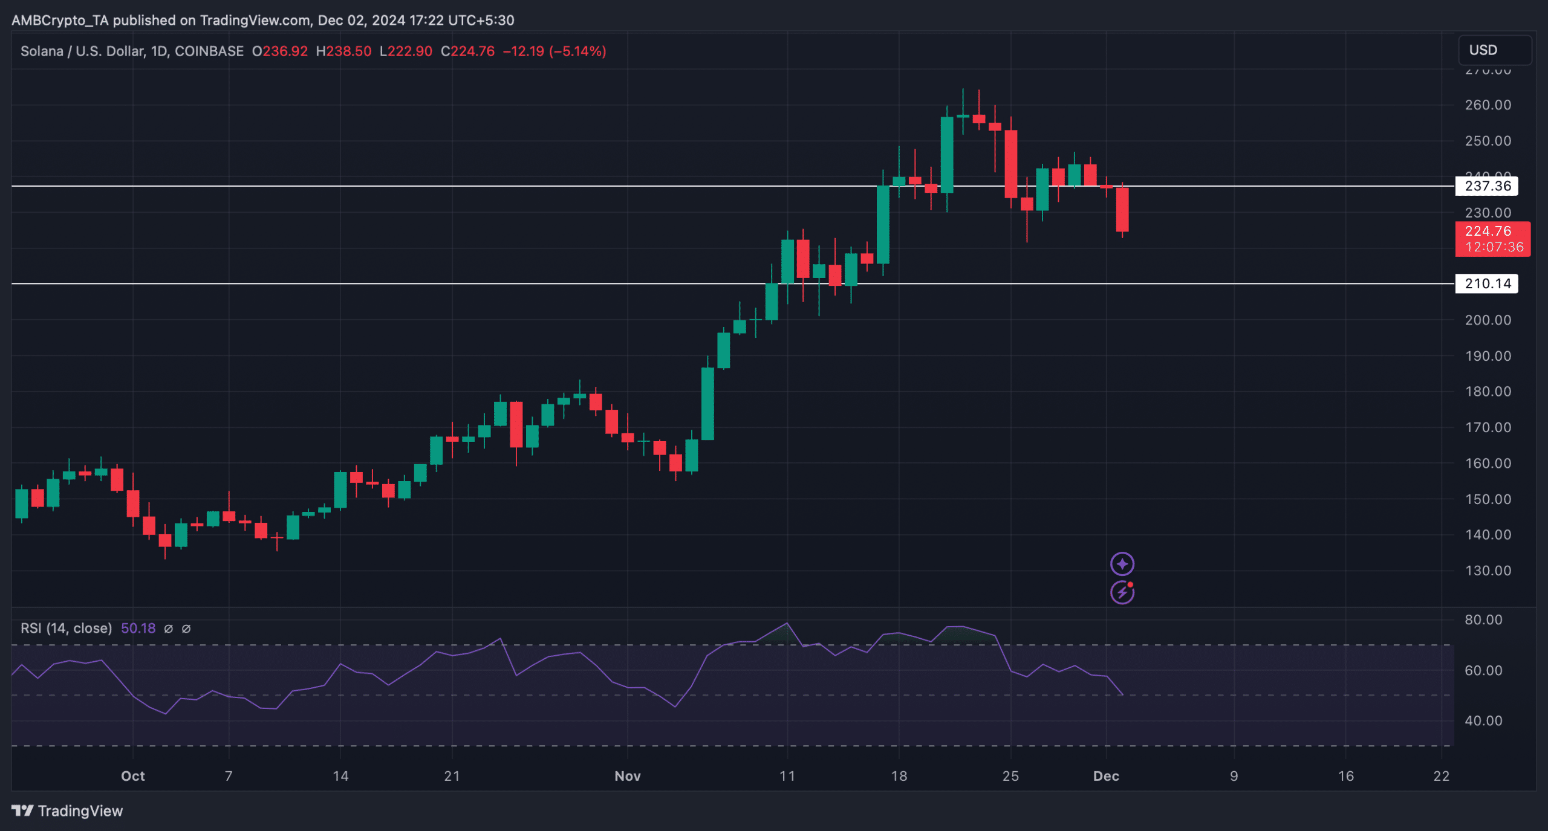The image size is (1548, 831).
Task: Click the 250.00 price scale label
Action: 1488,141
